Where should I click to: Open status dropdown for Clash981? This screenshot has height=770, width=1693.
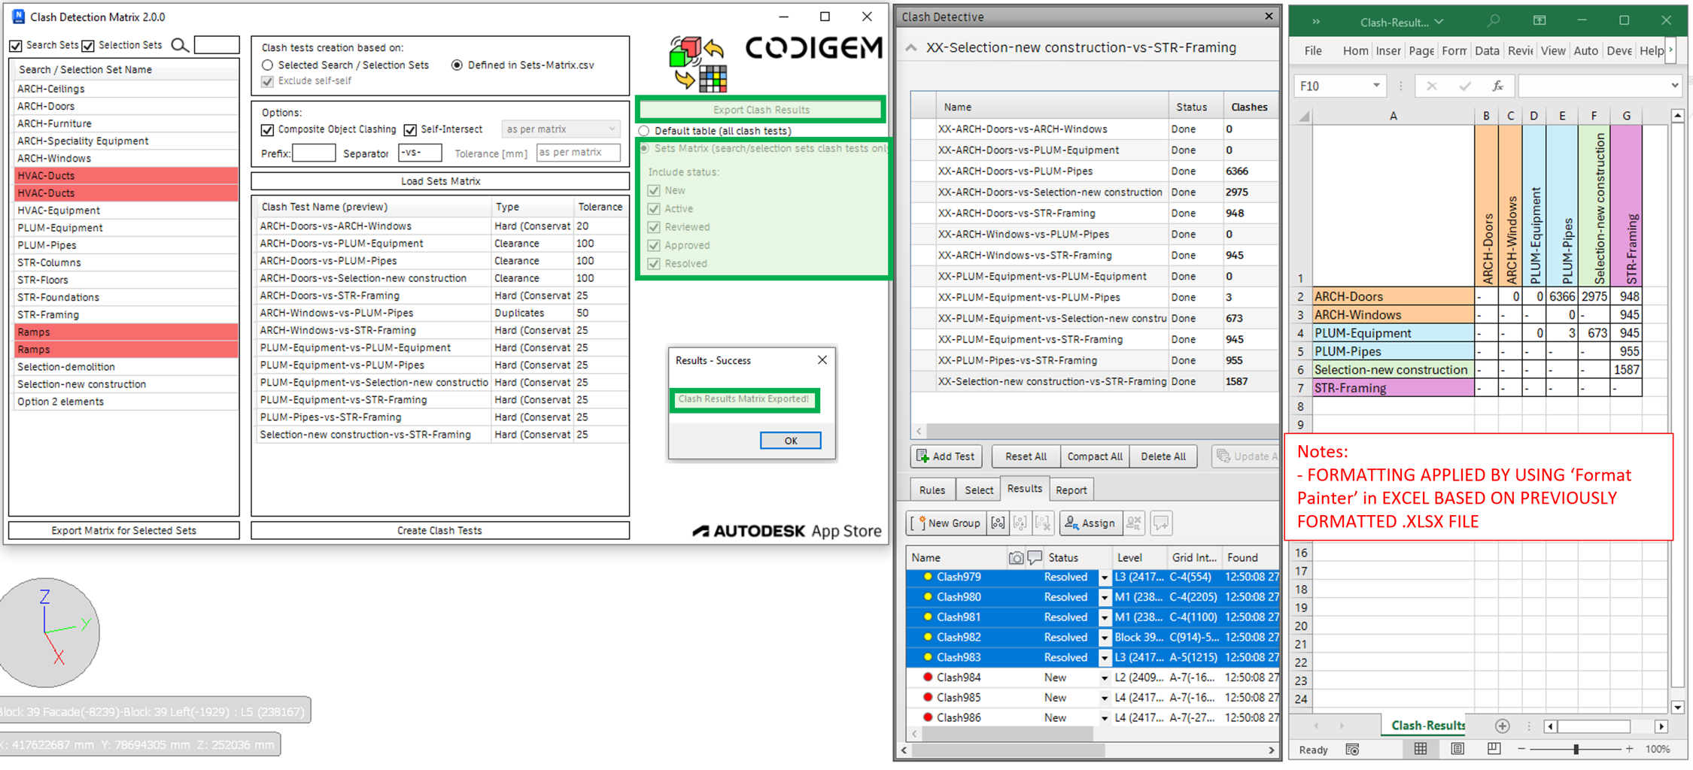tap(1104, 617)
